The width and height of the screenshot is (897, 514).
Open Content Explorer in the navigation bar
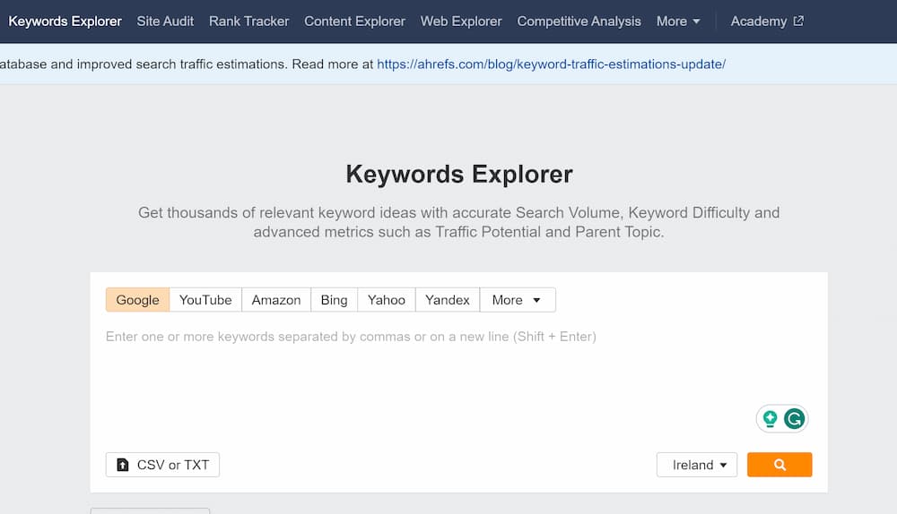[354, 21]
